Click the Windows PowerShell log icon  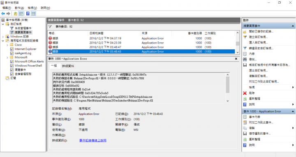pos(12,65)
